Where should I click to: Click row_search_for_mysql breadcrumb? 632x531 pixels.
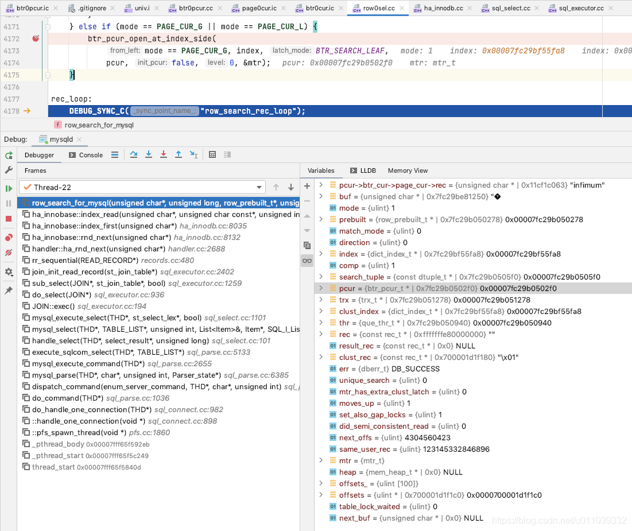pyautogui.click(x=99, y=125)
